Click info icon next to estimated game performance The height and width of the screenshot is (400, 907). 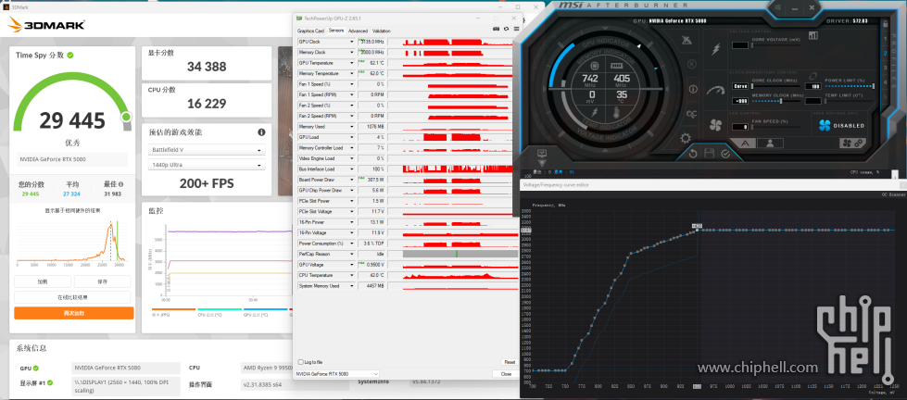[x=261, y=132]
